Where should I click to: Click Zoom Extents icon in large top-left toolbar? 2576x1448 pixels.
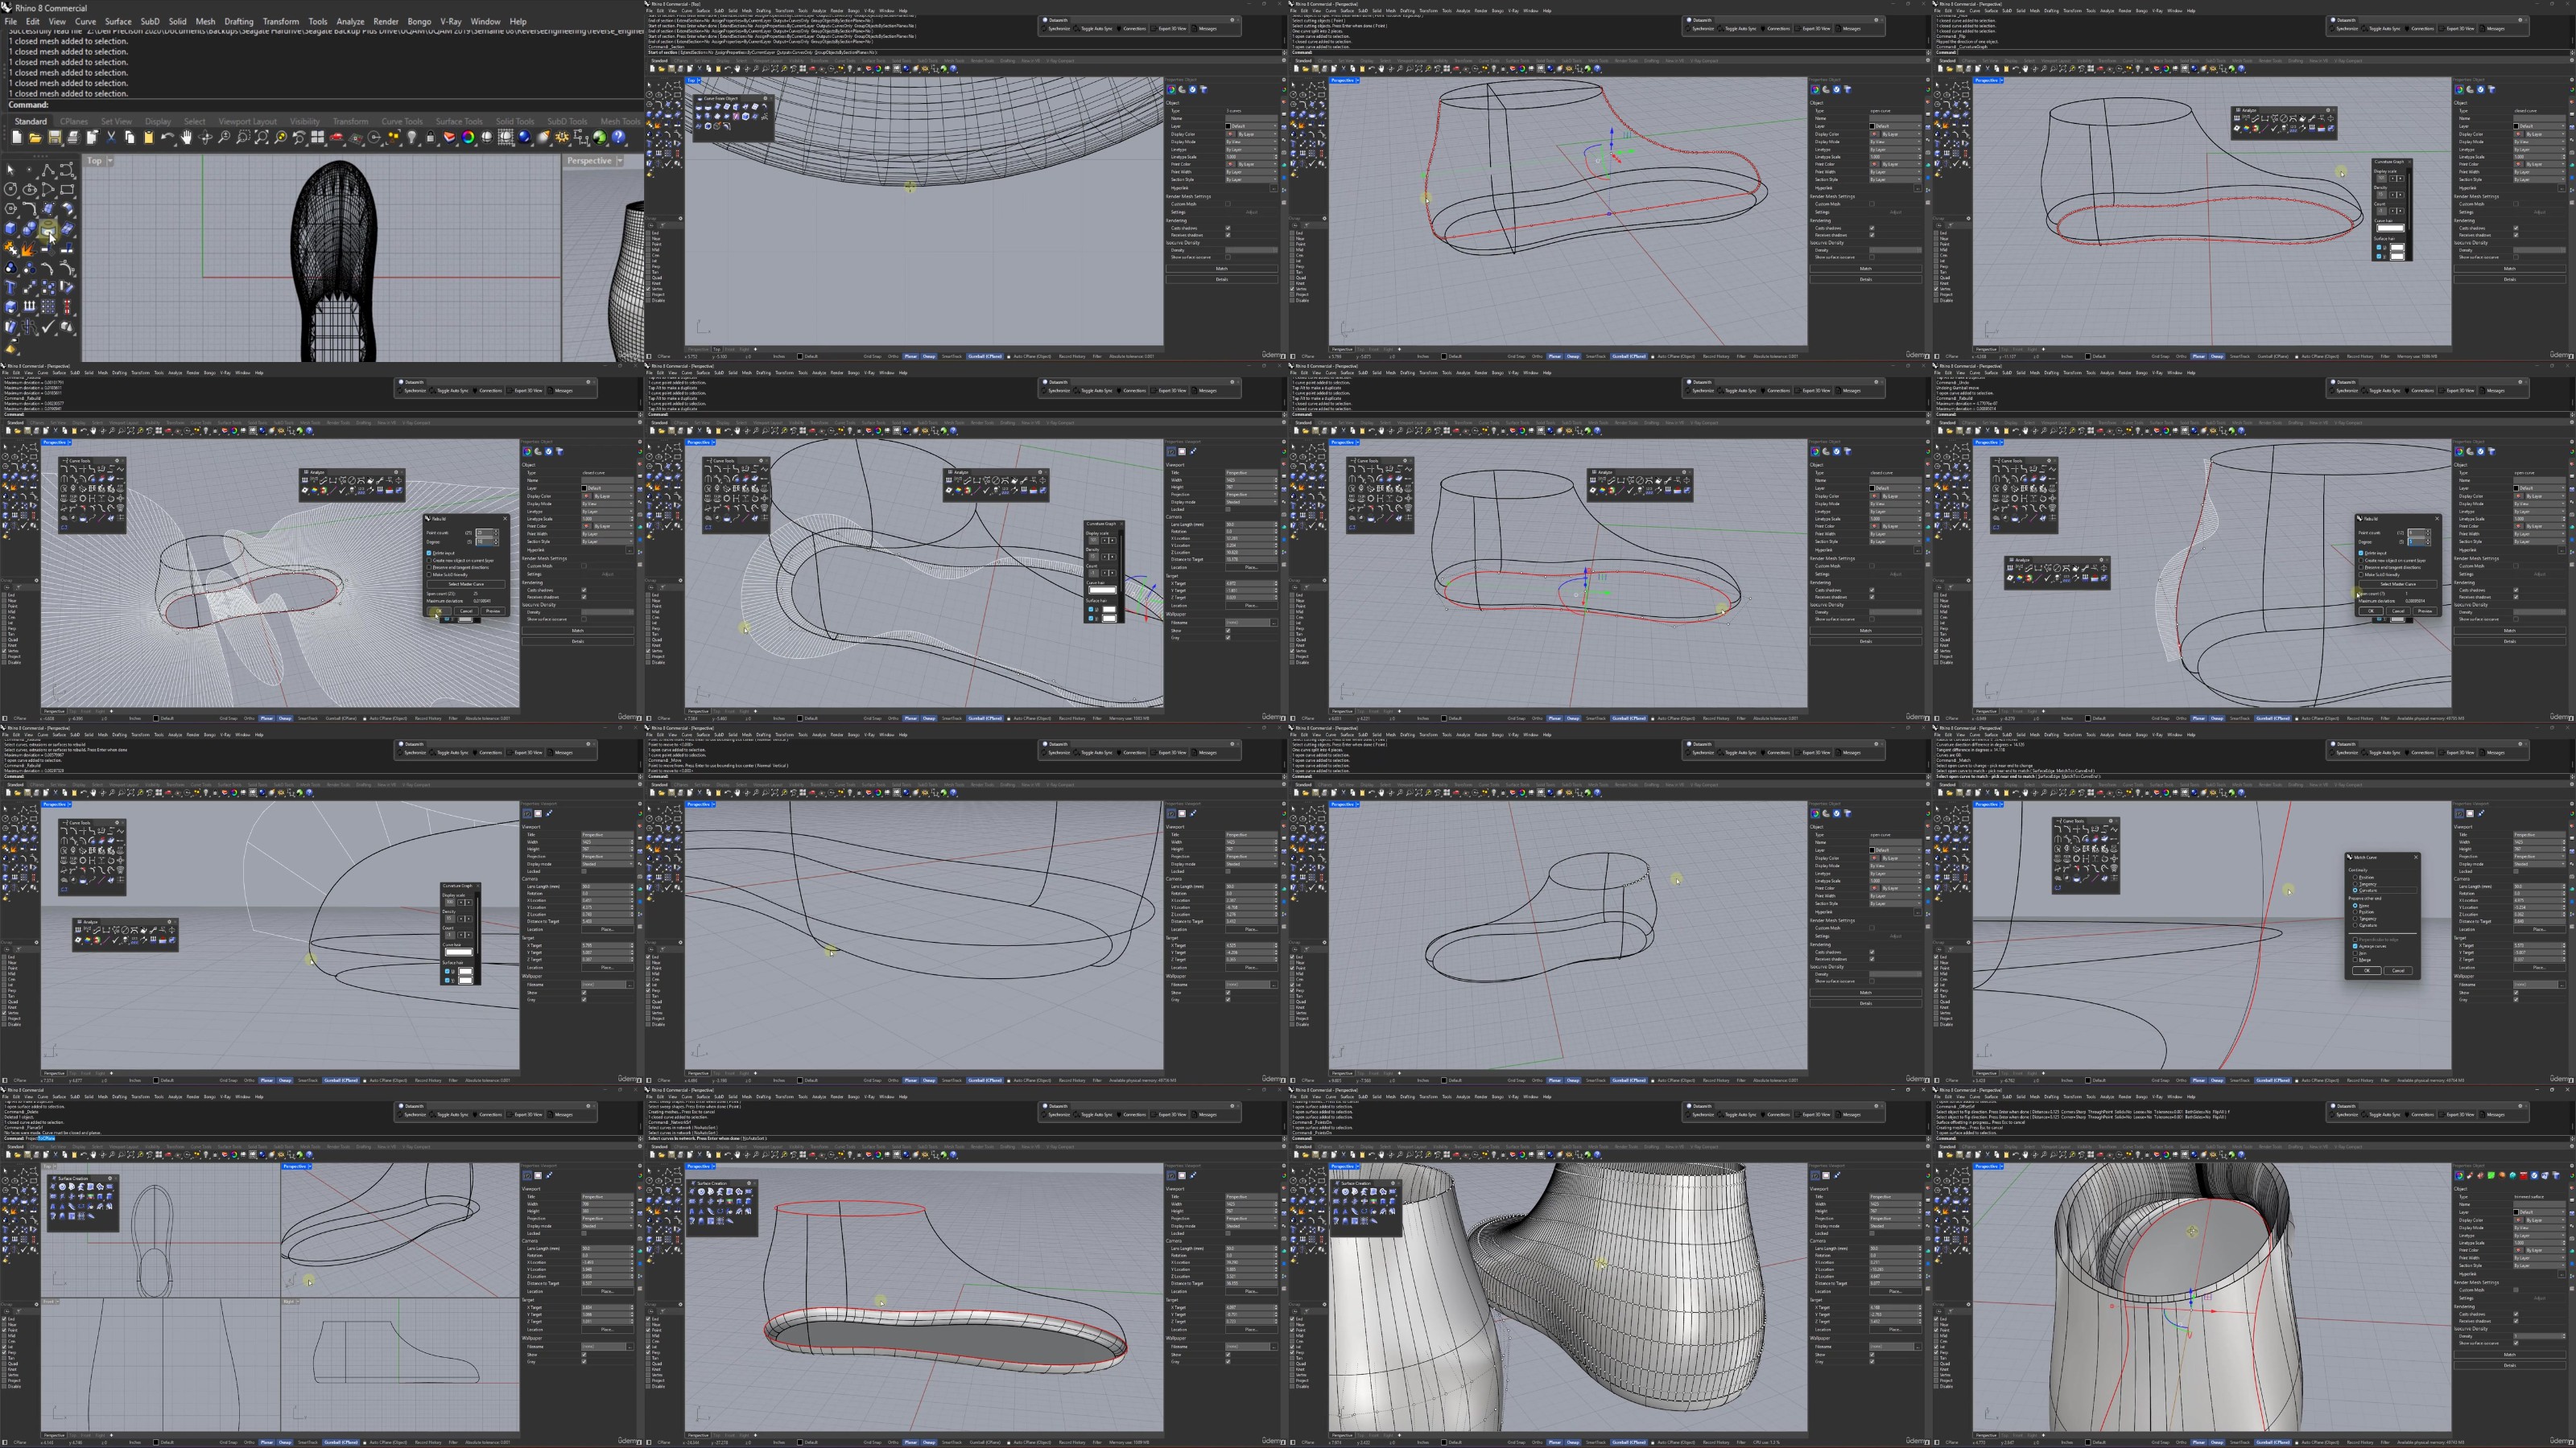(x=261, y=137)
